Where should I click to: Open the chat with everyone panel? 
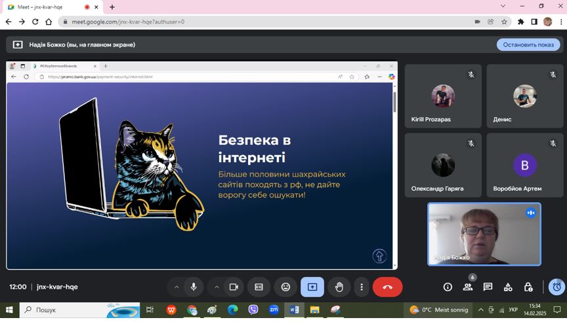[488, 287]
